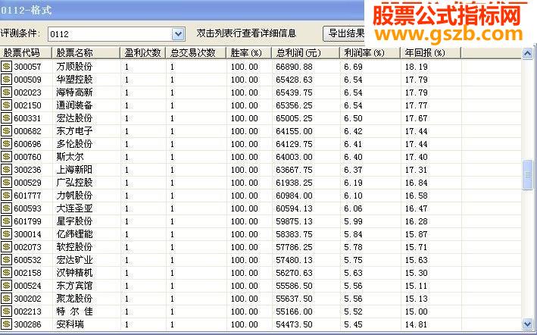Click total profit value 55166.00

pos(294,312)
